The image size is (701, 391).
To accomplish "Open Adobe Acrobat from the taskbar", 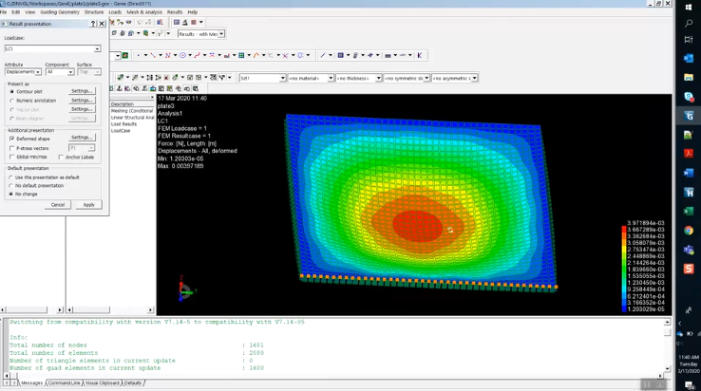I will coord(689,154).
